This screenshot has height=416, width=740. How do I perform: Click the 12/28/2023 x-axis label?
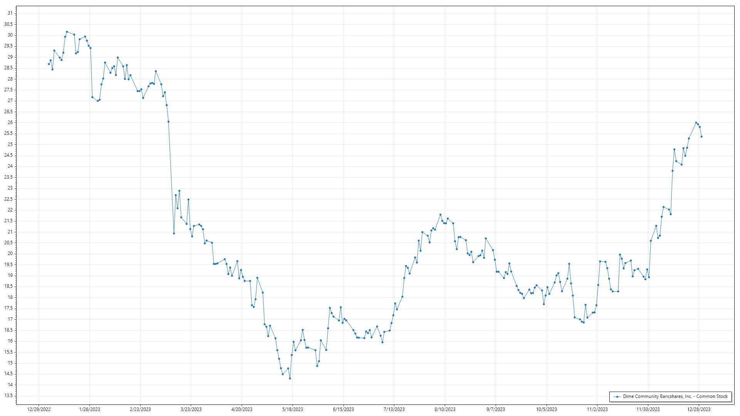coord(699,409)
